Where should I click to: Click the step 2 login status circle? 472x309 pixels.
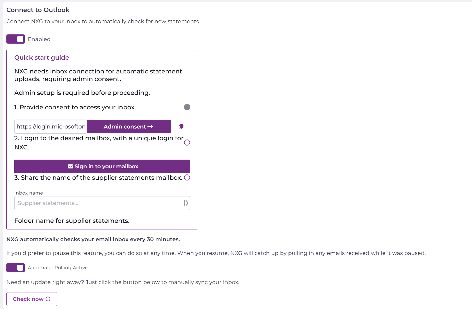click(x=187, y=143)
